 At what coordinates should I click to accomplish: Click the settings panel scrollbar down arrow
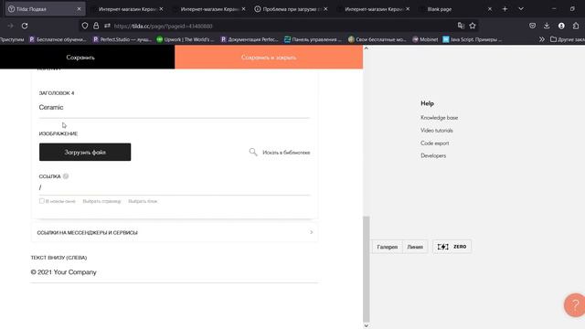(366, 325)
